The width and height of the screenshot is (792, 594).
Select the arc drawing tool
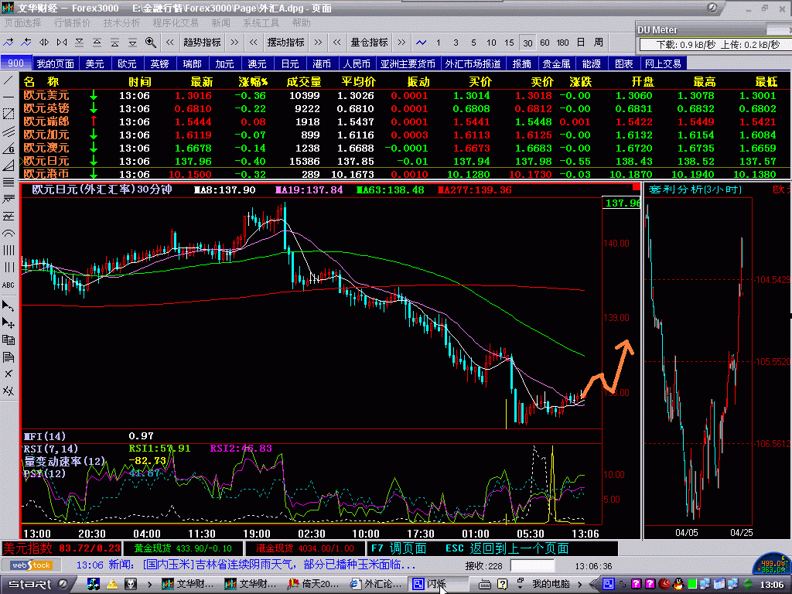(8, 234)
